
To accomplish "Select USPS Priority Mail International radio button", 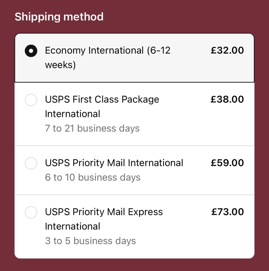I will point(31,163).
